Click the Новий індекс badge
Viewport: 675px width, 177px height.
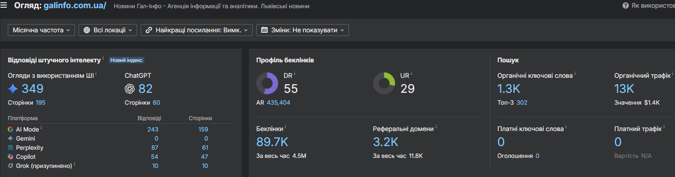point(127,60)
